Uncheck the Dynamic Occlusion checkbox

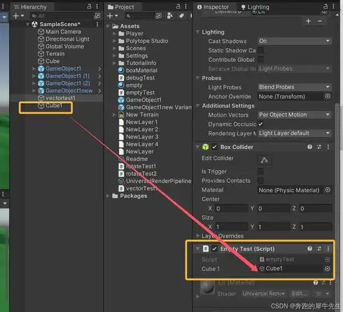pos(260,124)
